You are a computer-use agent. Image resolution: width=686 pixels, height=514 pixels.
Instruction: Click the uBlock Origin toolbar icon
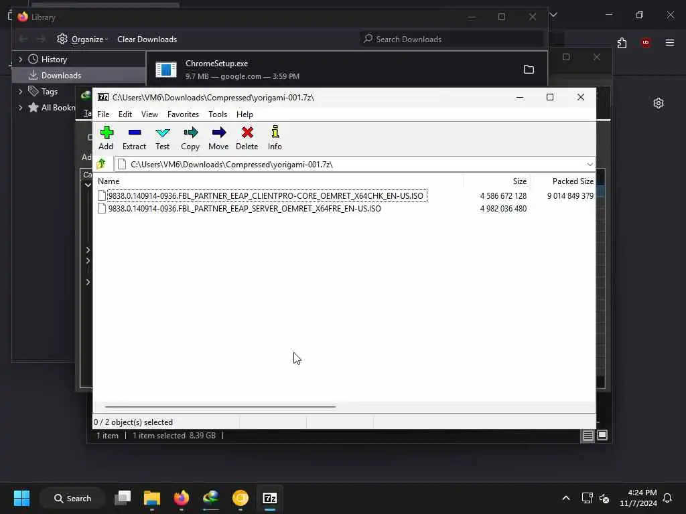pyautogui.click(x=646, y=42)
